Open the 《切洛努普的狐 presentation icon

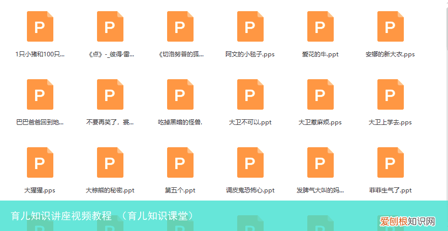[180, 26]
